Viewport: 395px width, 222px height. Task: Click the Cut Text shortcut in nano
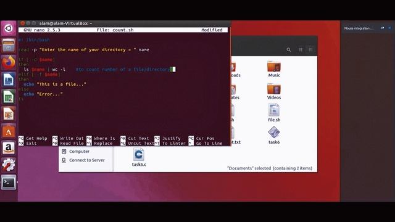[135, 138]
